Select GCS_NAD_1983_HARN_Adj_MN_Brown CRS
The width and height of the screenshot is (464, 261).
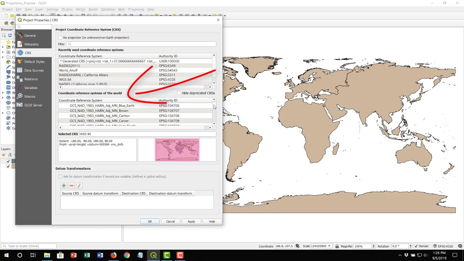135,111
